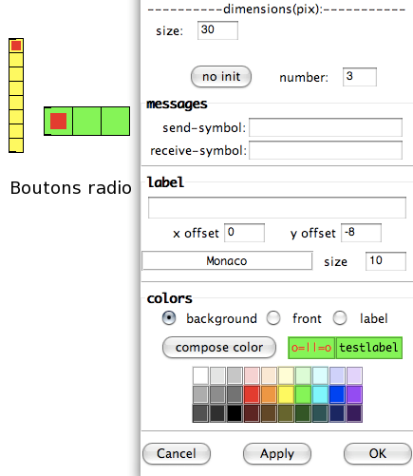Pick the pale blue color swatch
Image resolution: width=413 pixels, height=476 pixels.
[337, 375]
